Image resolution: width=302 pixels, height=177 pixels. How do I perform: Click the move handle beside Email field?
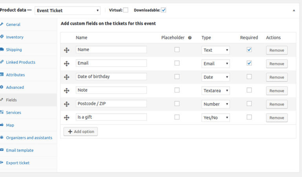point(66,63)
